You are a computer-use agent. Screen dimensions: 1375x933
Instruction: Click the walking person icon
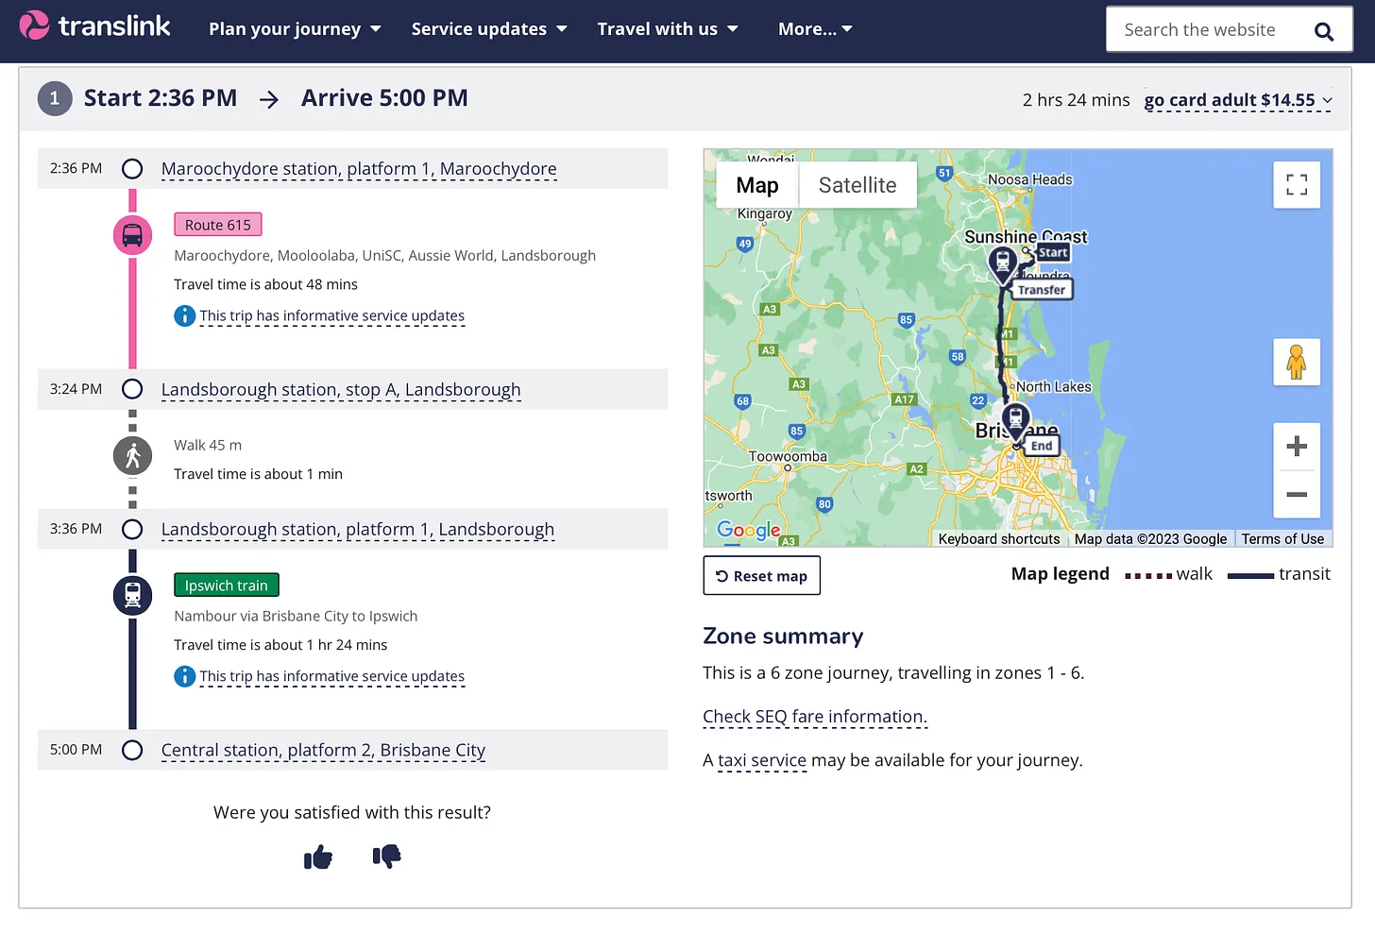point(132,456)
